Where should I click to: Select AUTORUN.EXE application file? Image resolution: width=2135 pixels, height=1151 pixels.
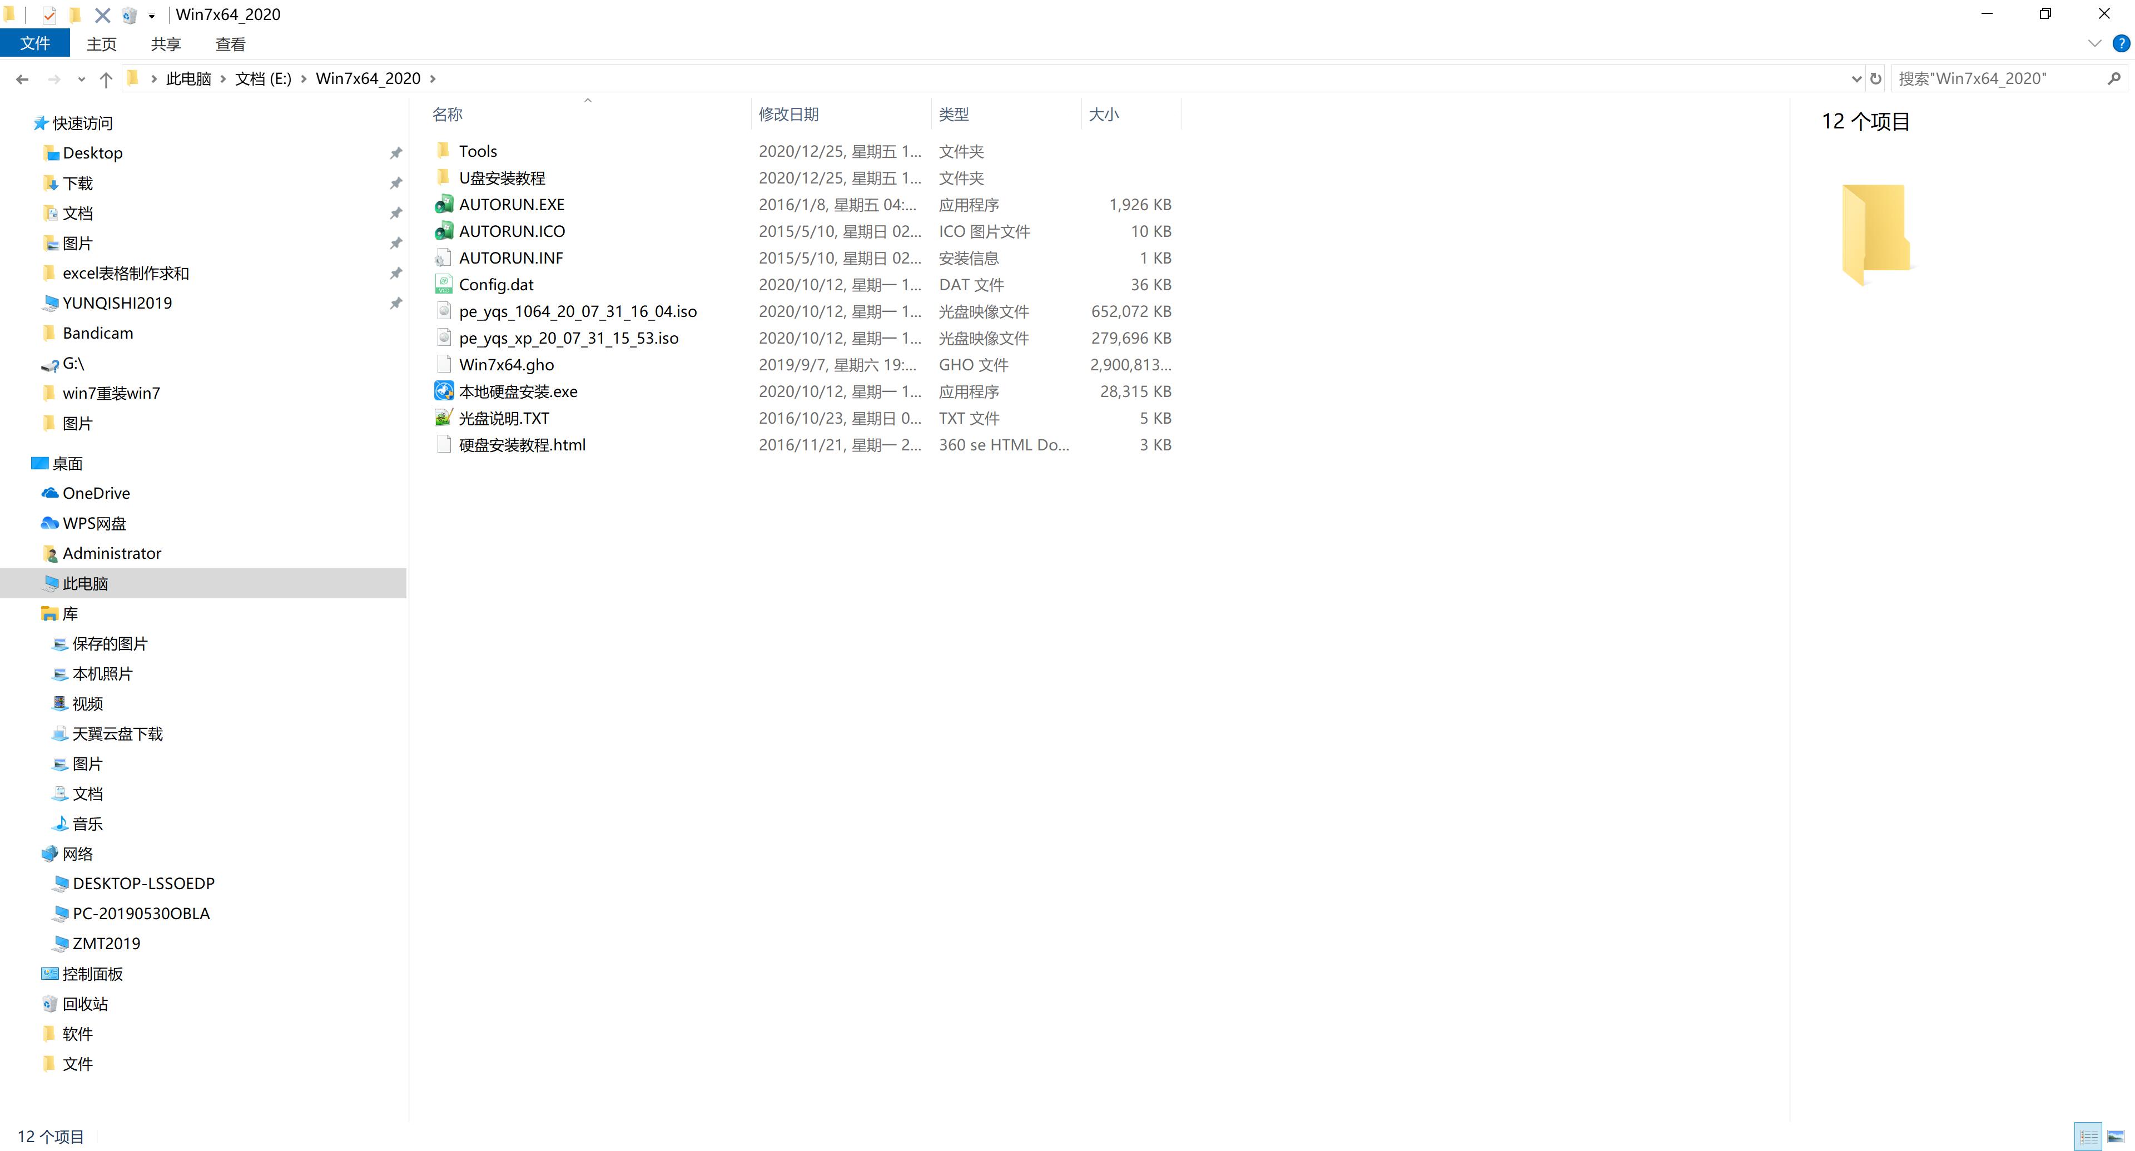(512, 204)
